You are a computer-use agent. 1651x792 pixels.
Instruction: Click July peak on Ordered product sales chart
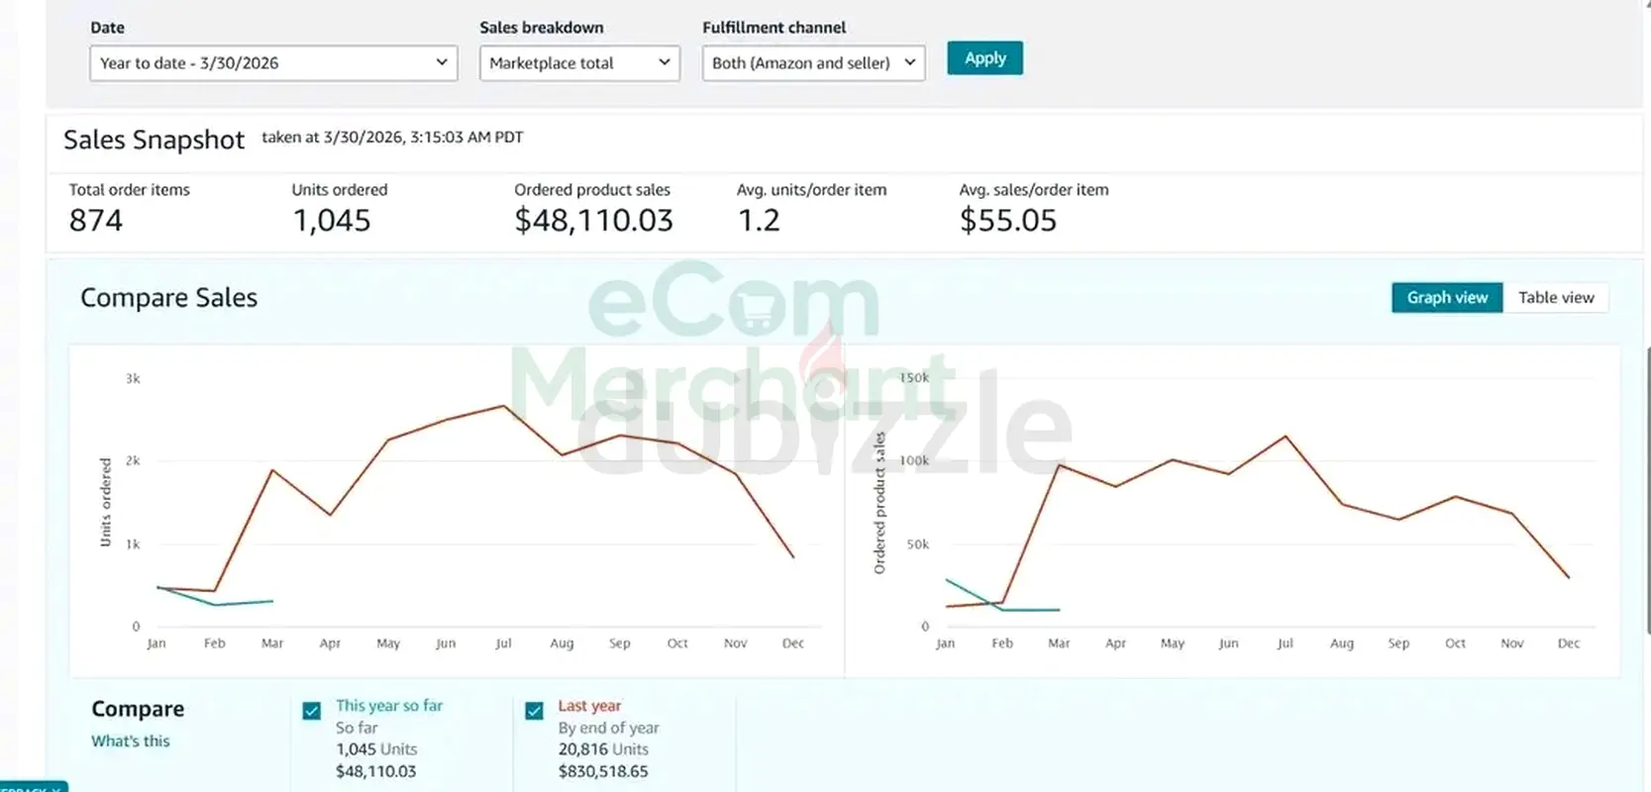click(x=1286, y=437)
